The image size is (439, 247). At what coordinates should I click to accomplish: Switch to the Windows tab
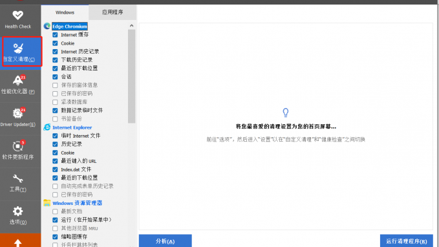coord(65,12)
